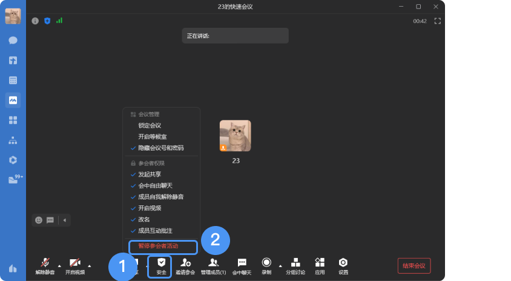Viewport: 511px width, 281px height.
Task: Open 管理成员 member management
Action: click(213, 263)
